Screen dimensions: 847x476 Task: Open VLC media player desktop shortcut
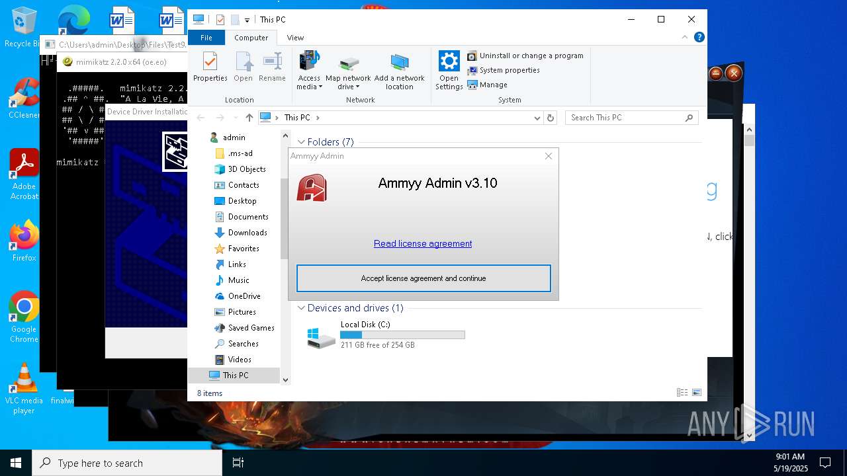[x=24, y=389]
